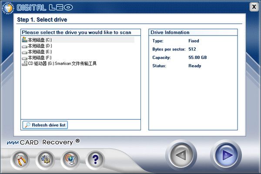Click the disk icon beside drive D:

pos(25,46)
